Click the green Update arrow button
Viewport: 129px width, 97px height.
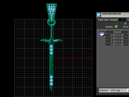(116, 27)
